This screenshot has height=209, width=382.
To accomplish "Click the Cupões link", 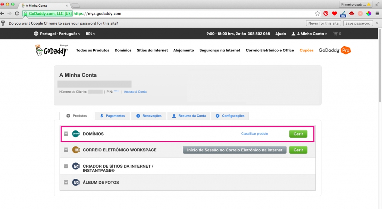I will [307, 50].
